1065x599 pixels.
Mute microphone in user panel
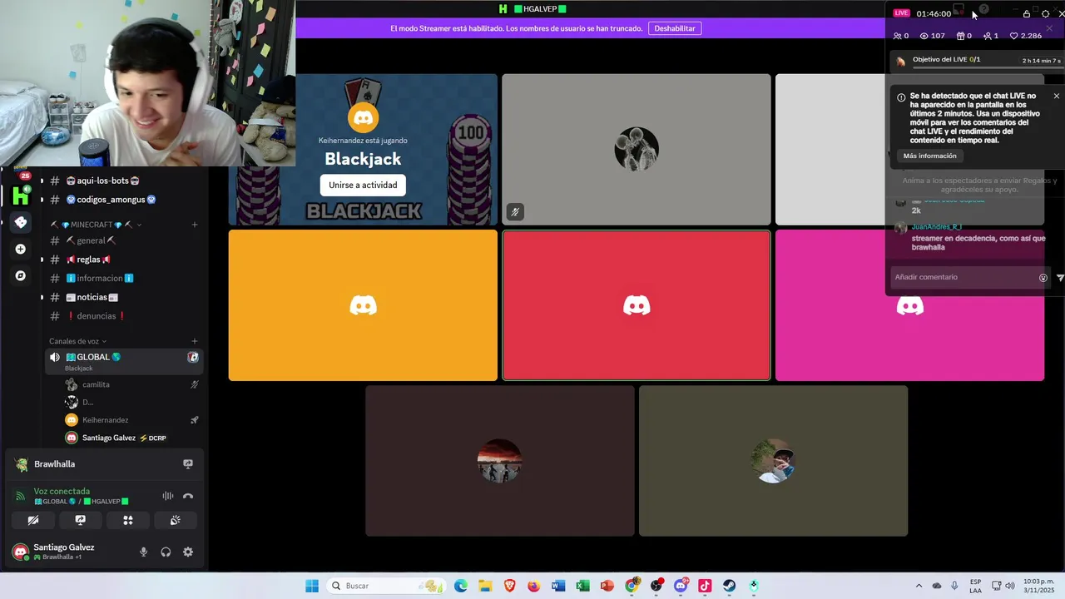pyautogui.click(x=143, y=552)
